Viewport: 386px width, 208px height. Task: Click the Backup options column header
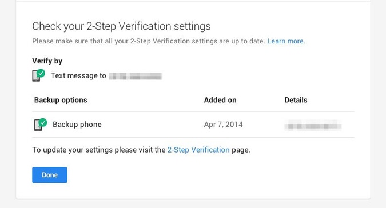point(61,100)
